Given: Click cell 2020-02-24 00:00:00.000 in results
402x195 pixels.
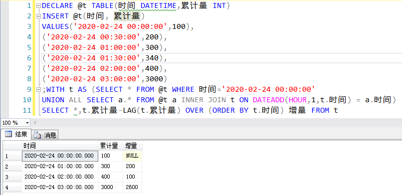Looking at the screenshot, I should [60, 156].
